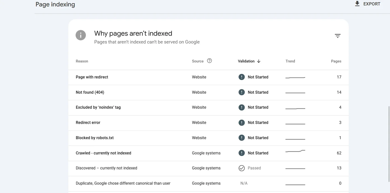Click page count 0 for Duplicate canonical row
The image size is (390, 193).
(340, 183)
